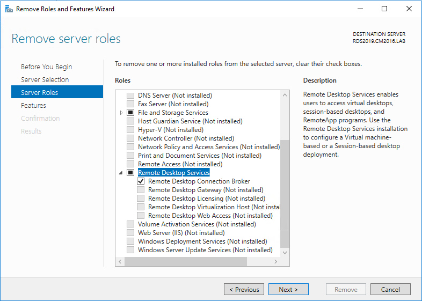This screenshot has height=301, width=422.
Task: Click the Remote Desktop Web Access checkbox
Action: pos(141,216)
